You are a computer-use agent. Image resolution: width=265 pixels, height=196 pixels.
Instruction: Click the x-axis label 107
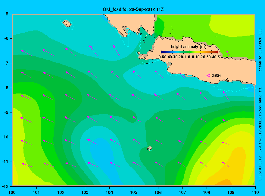[x=182, y=192]
